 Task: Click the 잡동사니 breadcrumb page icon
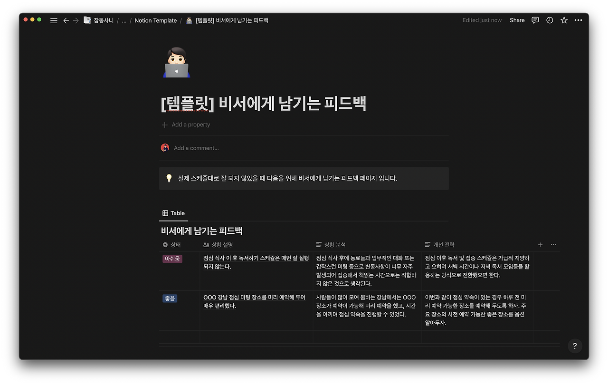[x=87, y=20]
